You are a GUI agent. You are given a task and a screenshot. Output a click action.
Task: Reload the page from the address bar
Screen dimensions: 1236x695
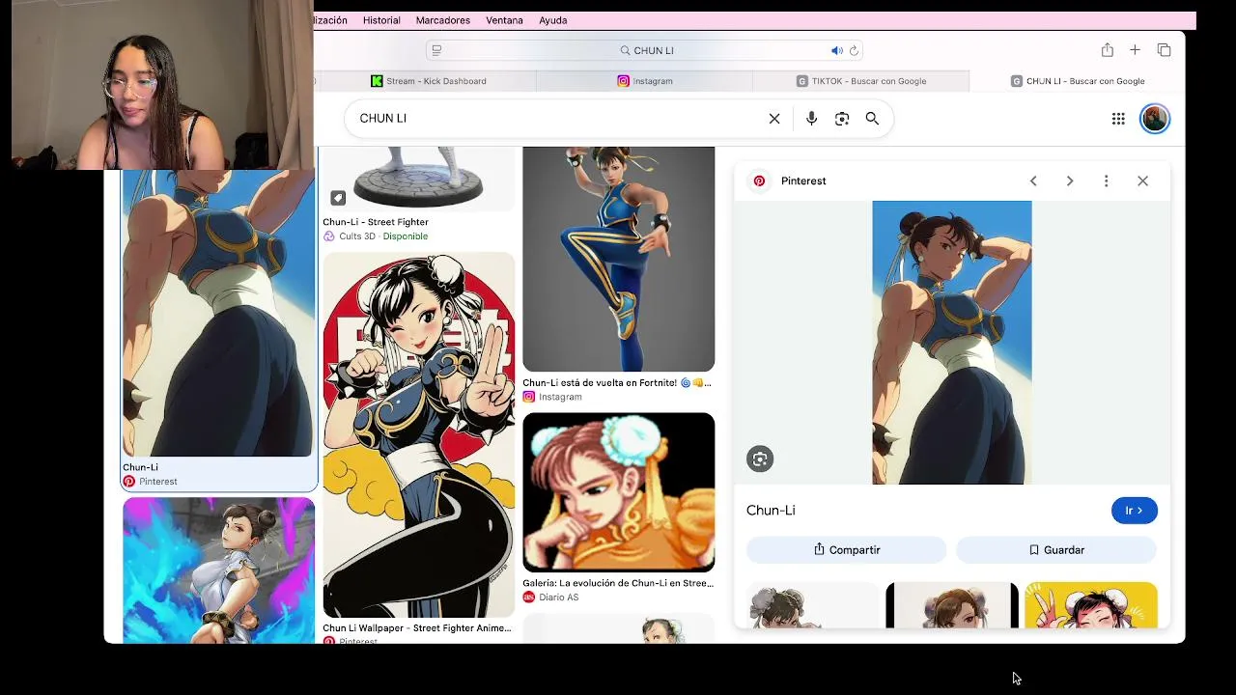854,50
